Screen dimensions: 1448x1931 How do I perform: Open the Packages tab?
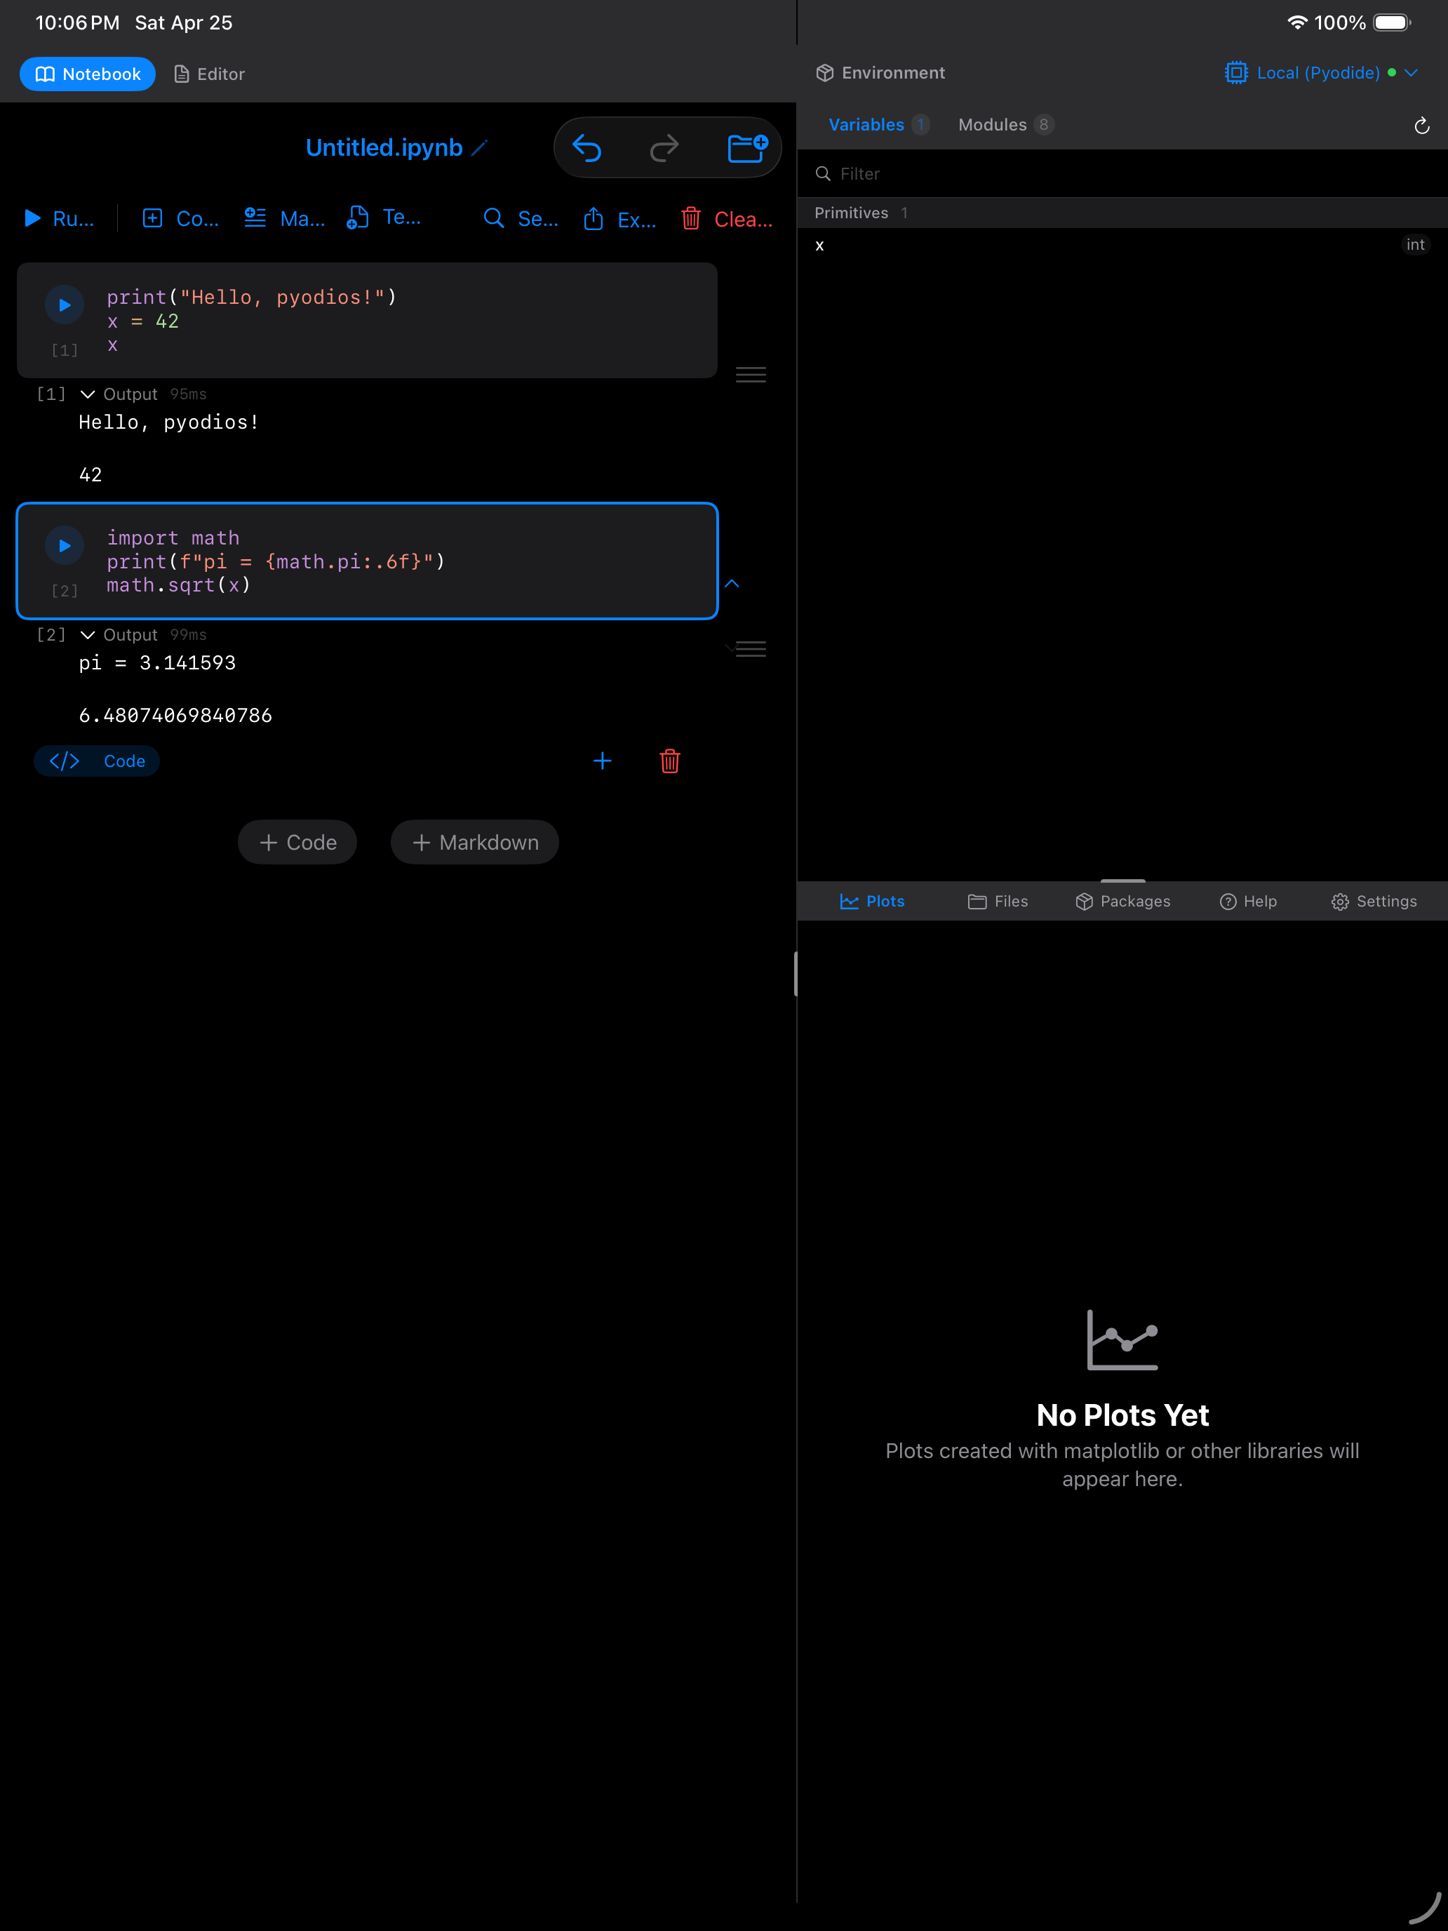(1122, 901)
